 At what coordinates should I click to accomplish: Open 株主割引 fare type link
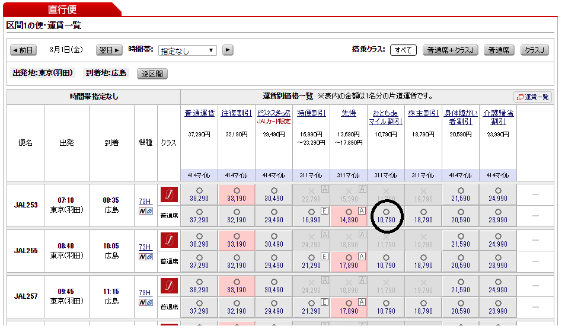click(423, 113)
